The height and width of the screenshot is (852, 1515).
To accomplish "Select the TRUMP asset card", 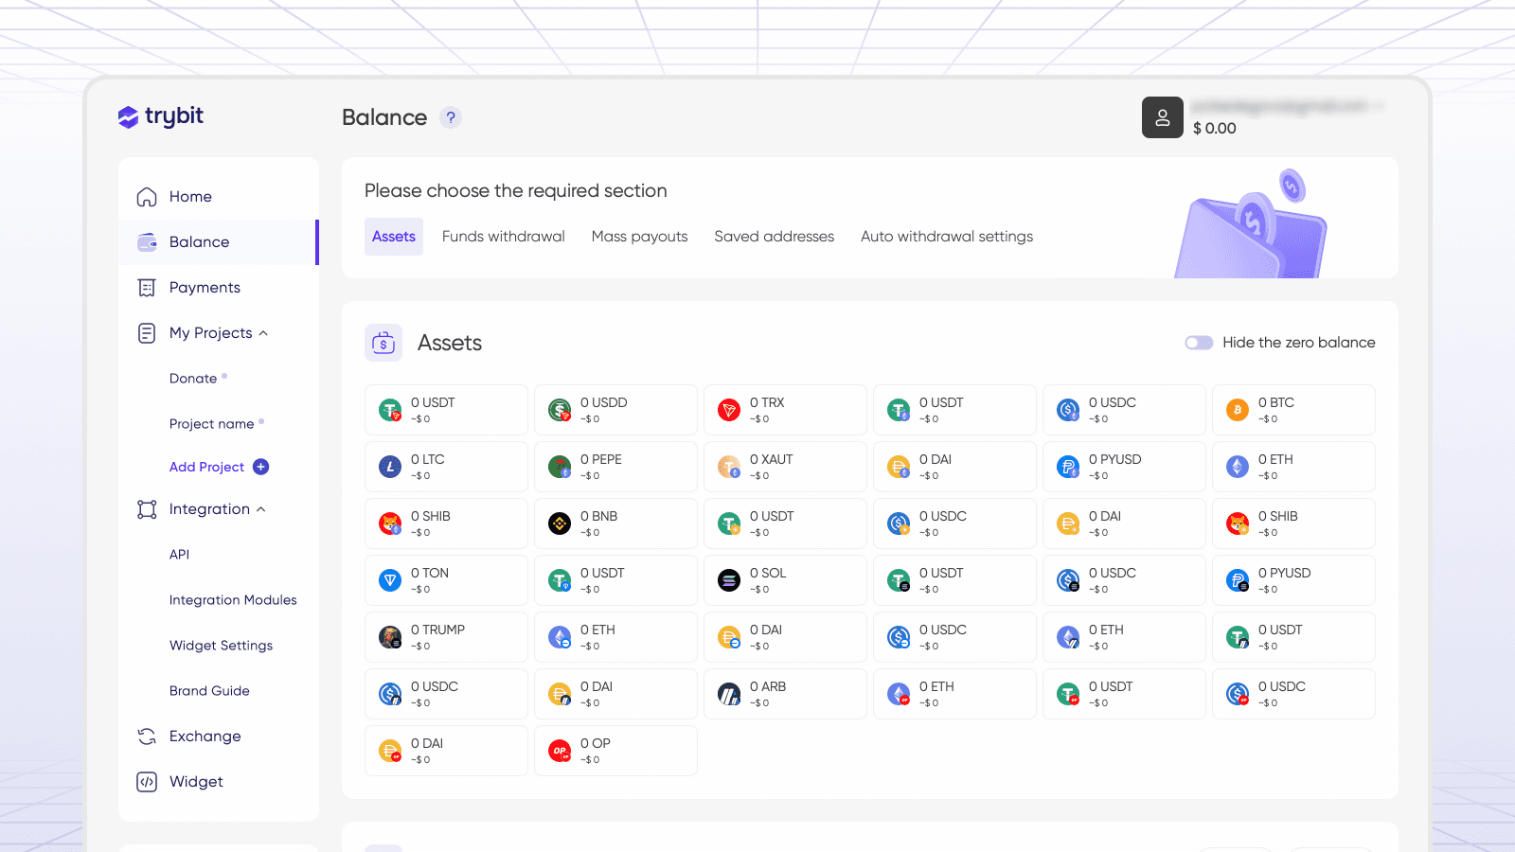I will pos(446,637).
